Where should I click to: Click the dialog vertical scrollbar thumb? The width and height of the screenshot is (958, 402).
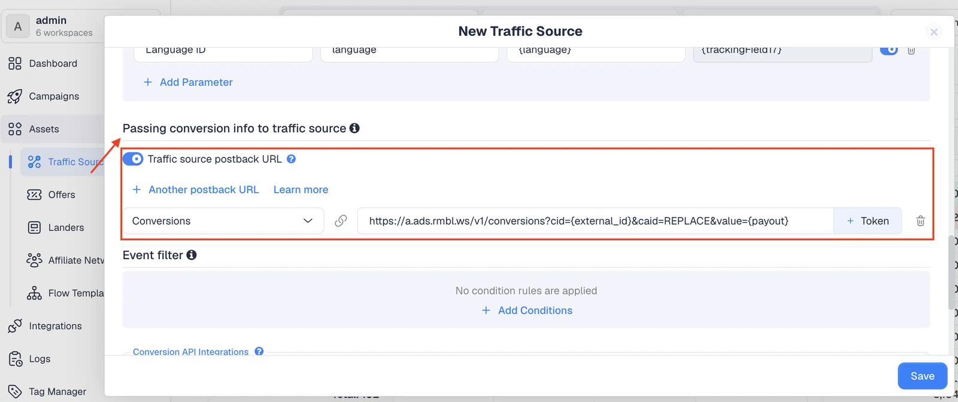[x=951, y=272]
